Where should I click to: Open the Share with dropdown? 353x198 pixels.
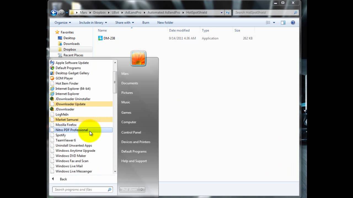(125, 23)
